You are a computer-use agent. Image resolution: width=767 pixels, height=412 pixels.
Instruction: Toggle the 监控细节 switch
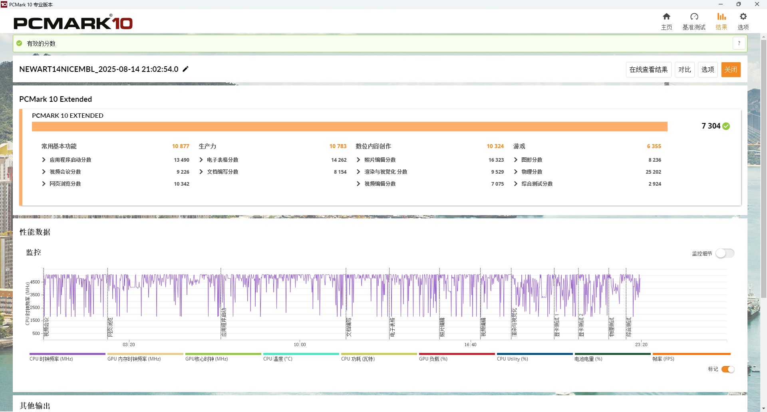[x=725, y=254]
